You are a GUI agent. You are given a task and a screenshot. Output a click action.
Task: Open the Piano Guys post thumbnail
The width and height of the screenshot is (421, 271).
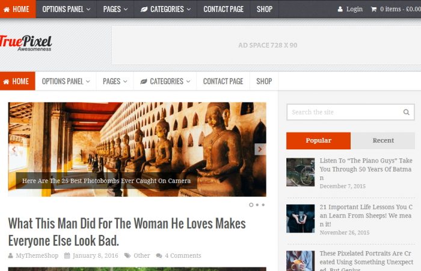[x=300, y=172]
